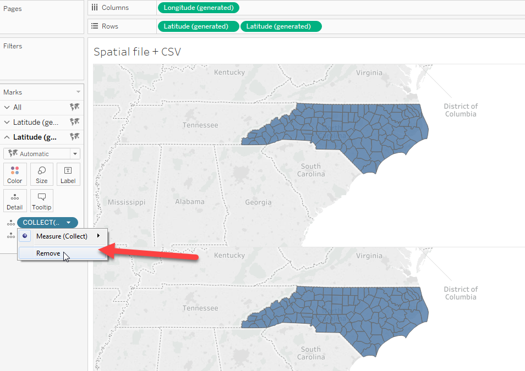Click the Rows shelf icon
The height and width of the screenshot is (371, 525).
95,26
